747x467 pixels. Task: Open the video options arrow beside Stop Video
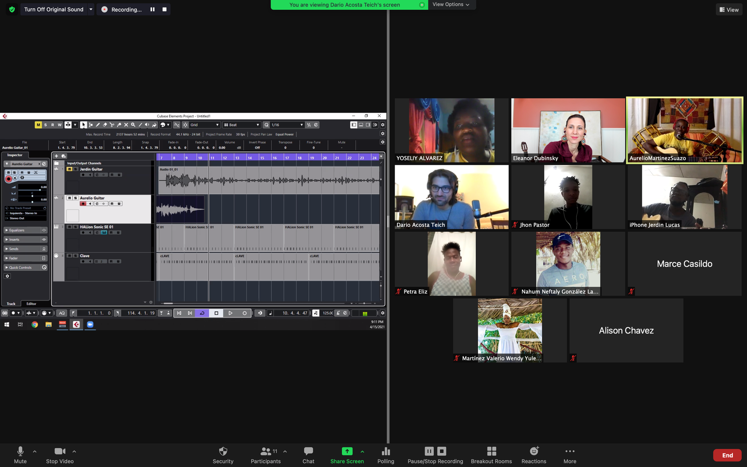point(74,451)
